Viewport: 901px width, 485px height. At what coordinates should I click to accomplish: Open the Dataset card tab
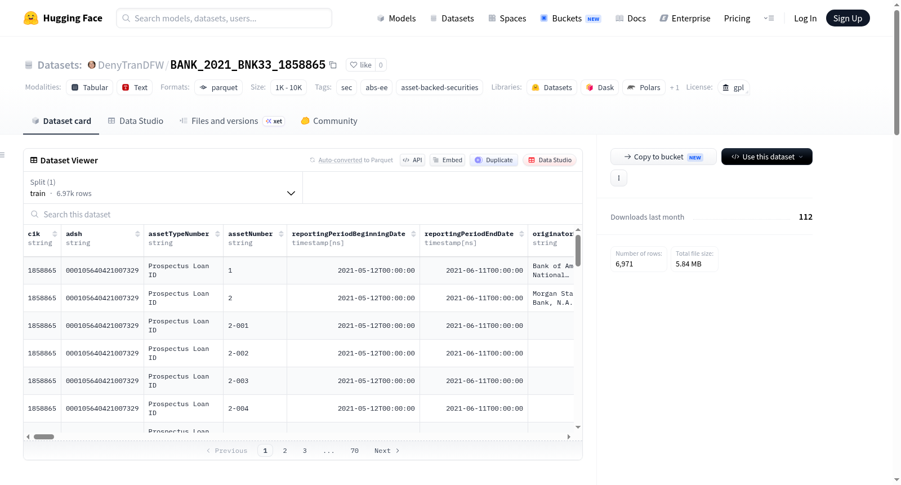click(x=61, y=121)
